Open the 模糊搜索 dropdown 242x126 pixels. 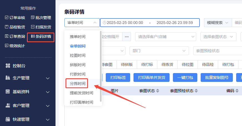pyautogui.click(x=218, y=23)
